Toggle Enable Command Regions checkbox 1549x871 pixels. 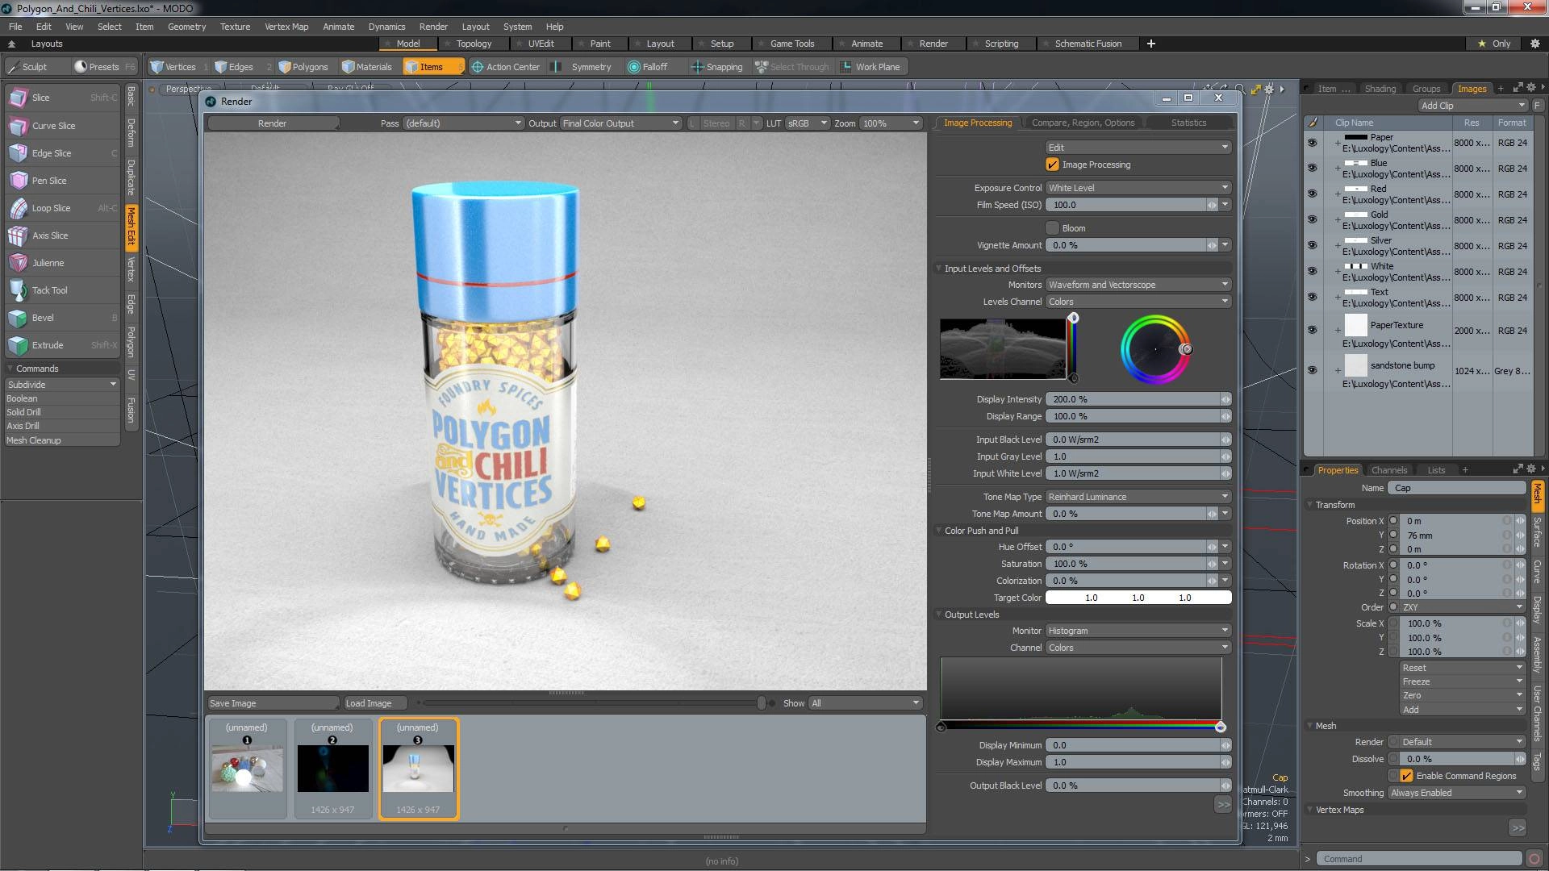[x=1406, y=776]
